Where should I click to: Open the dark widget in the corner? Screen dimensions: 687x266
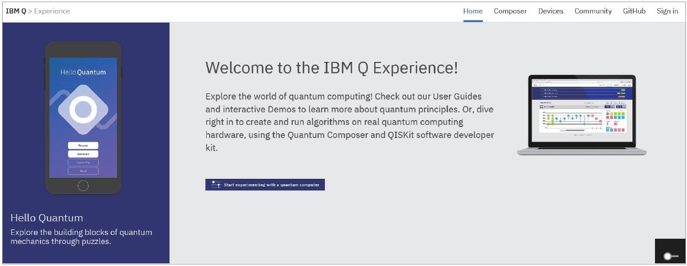click(670, 251)
